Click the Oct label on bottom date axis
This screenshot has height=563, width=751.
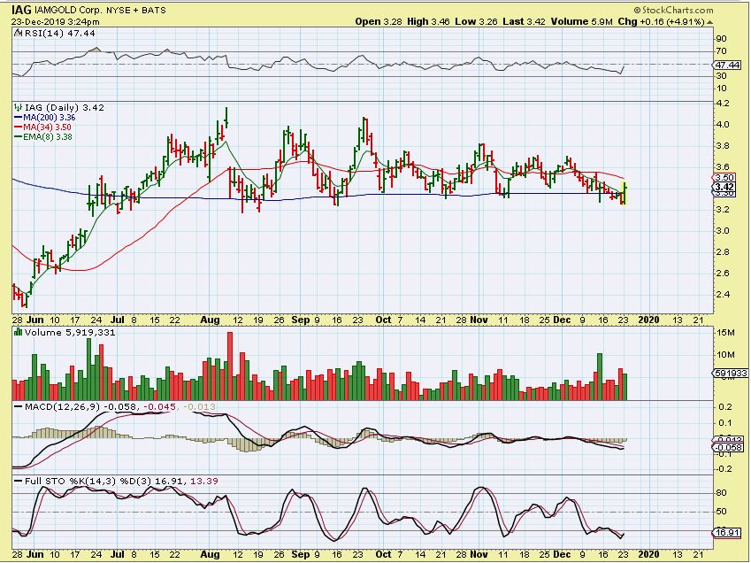(x=383, y=554)
